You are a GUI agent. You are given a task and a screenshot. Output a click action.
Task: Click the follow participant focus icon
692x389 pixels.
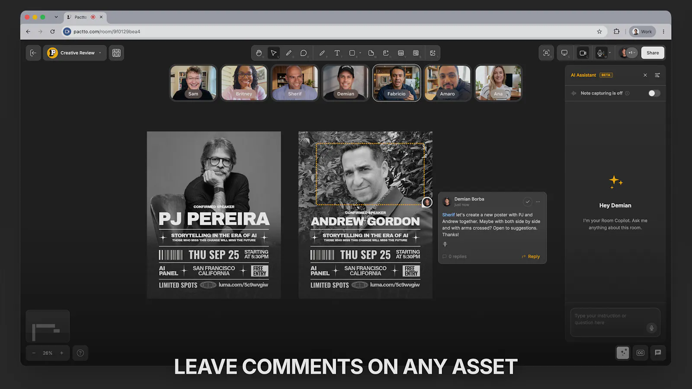pyautogui.click(x=546, y=53)
